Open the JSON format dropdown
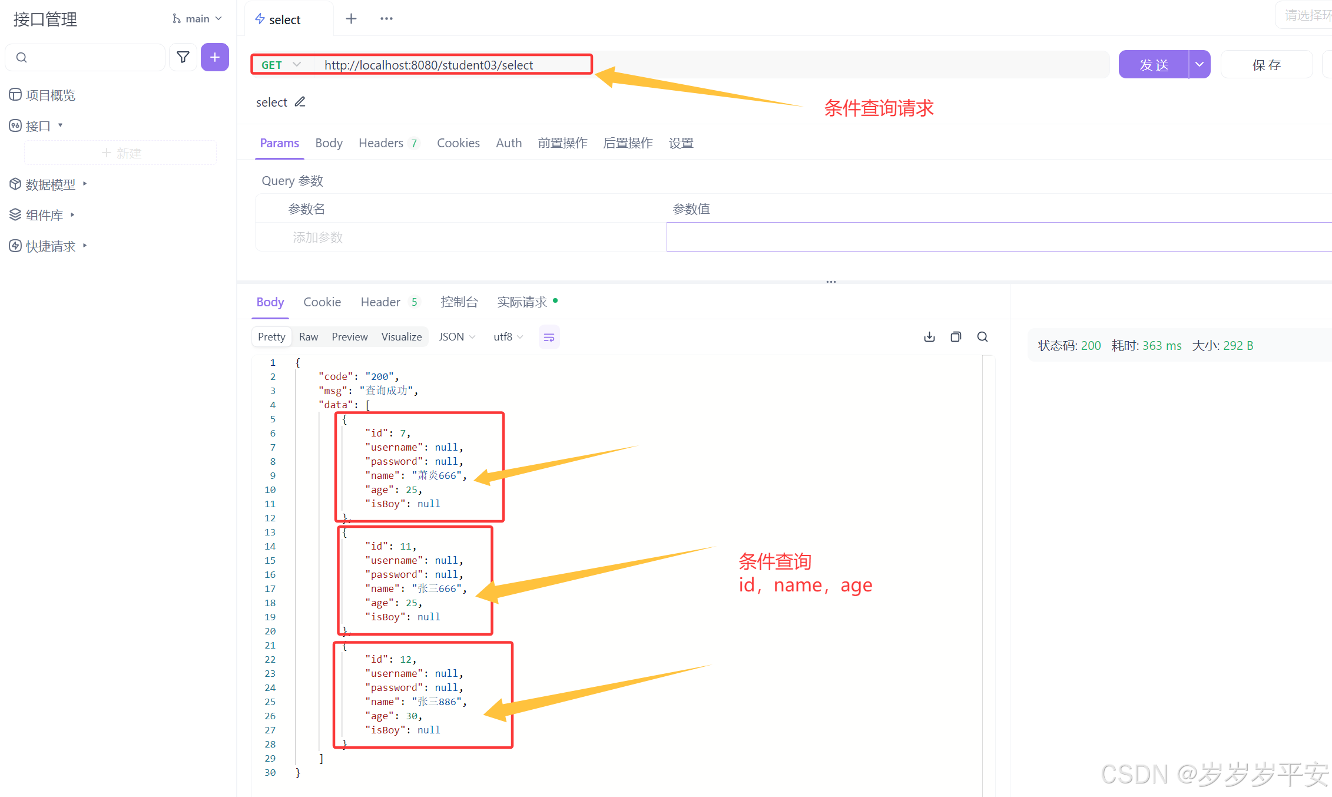The image size is (1332, 797). tap(457, 337)
